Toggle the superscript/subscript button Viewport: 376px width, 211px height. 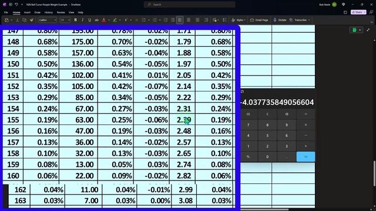(126, 20)
